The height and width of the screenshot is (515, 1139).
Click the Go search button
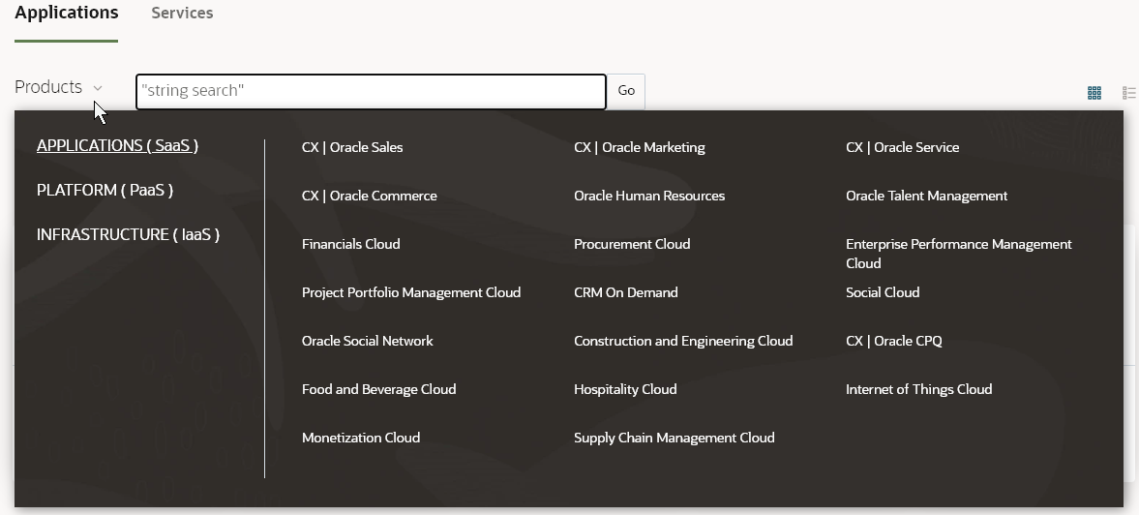pos(626,91)
